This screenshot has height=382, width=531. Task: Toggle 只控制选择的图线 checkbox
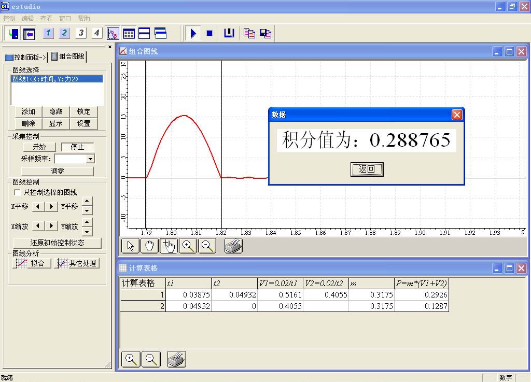(x=18, y=192)
